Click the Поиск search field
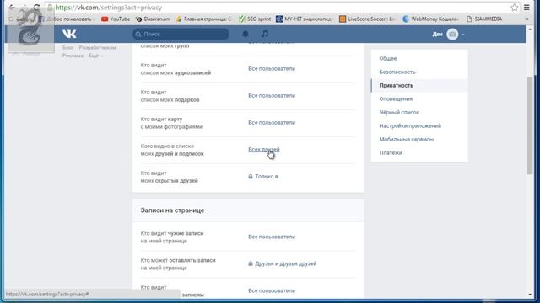540x303 pixels. click(x=181, y=34)
